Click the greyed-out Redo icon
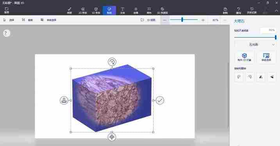The width and height of the screenshot is (280, 146). point(265,11)
